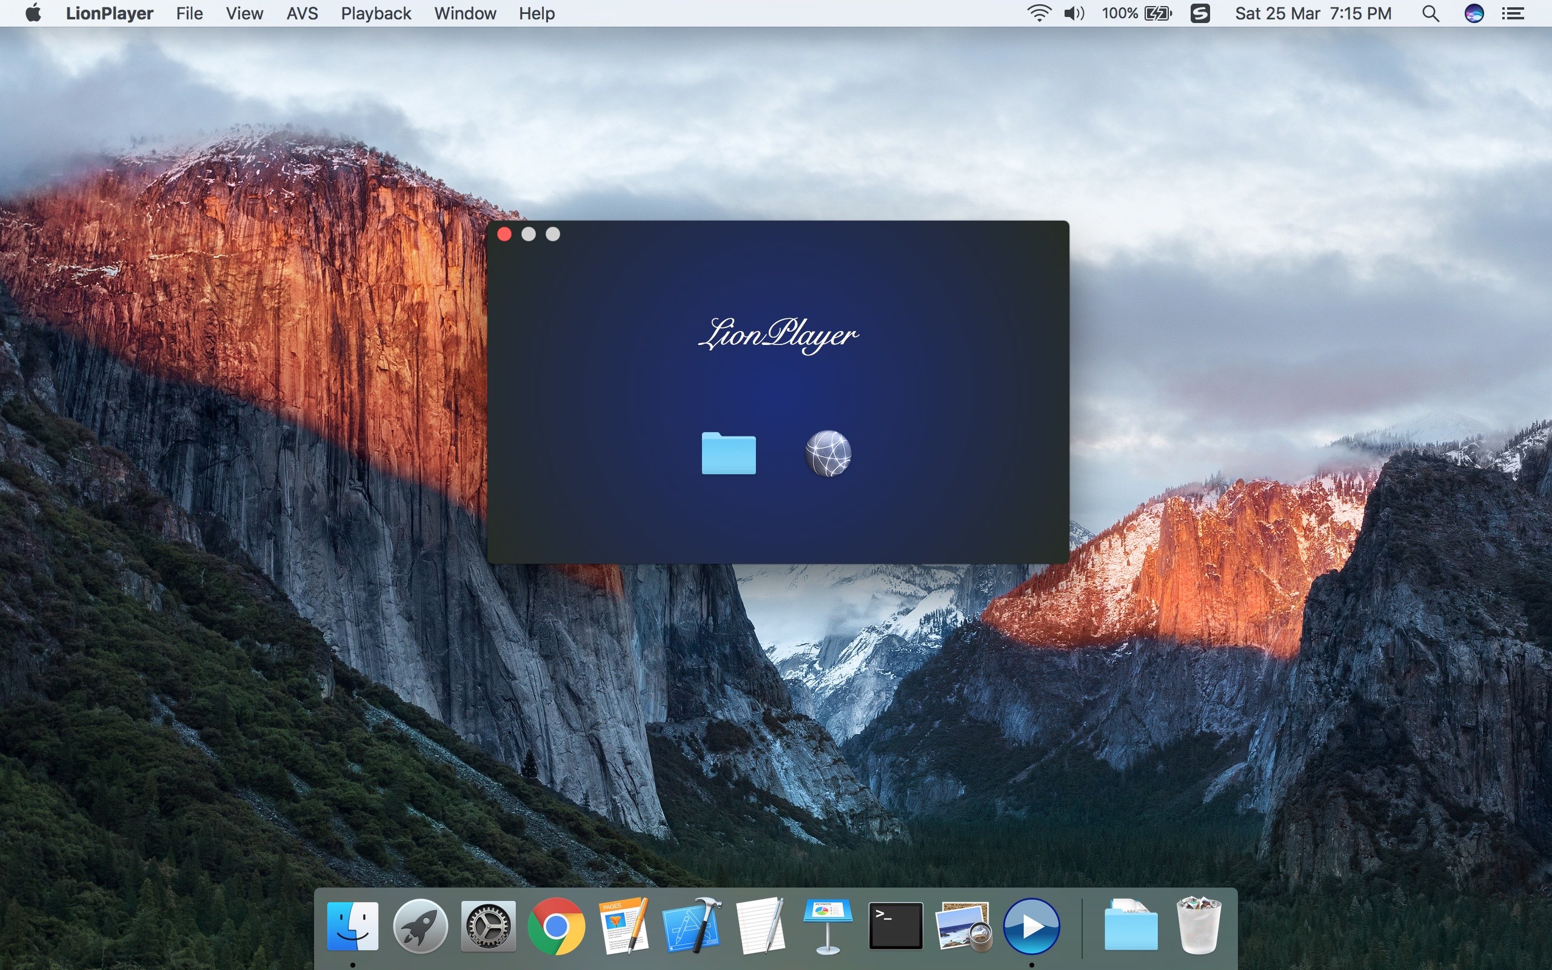
Task: Open a local file using the folder icon
Action: pos(728,453)
